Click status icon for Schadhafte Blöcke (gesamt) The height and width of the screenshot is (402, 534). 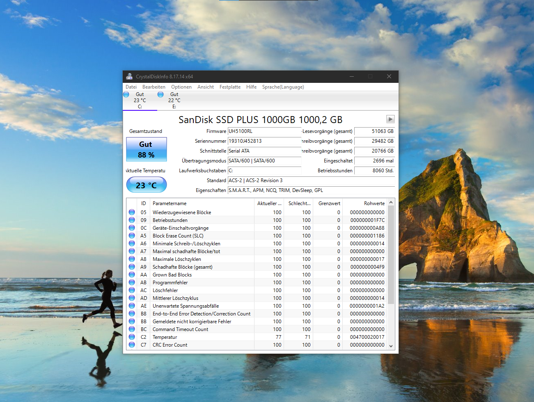(x=132, y=267)
